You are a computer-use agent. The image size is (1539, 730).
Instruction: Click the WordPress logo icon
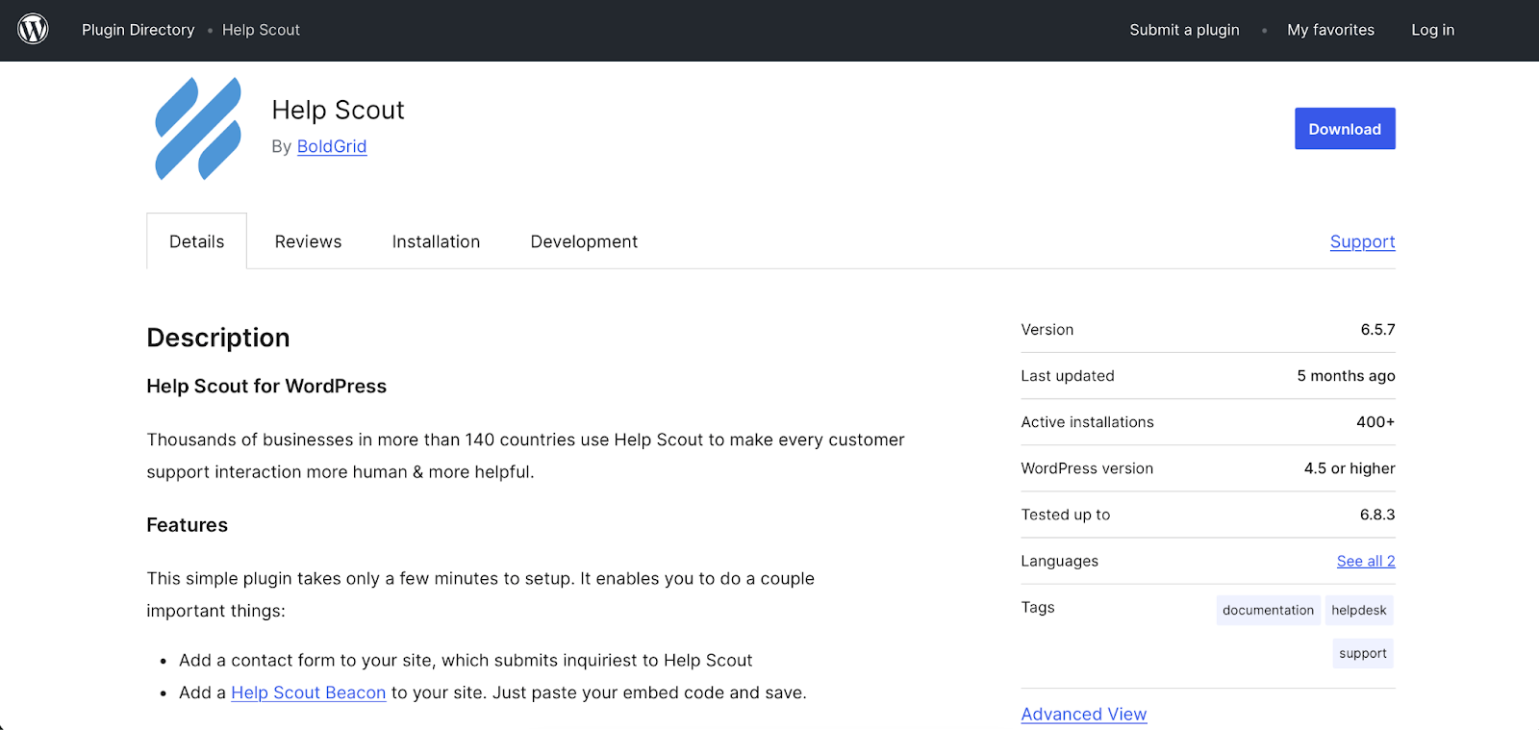click(33, 29)
